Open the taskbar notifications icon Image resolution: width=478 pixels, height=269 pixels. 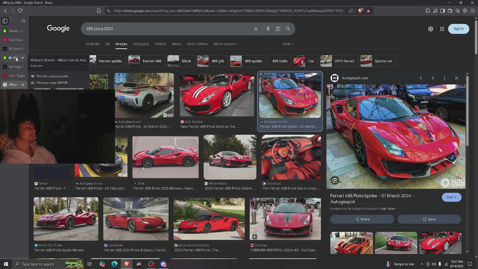470,264
